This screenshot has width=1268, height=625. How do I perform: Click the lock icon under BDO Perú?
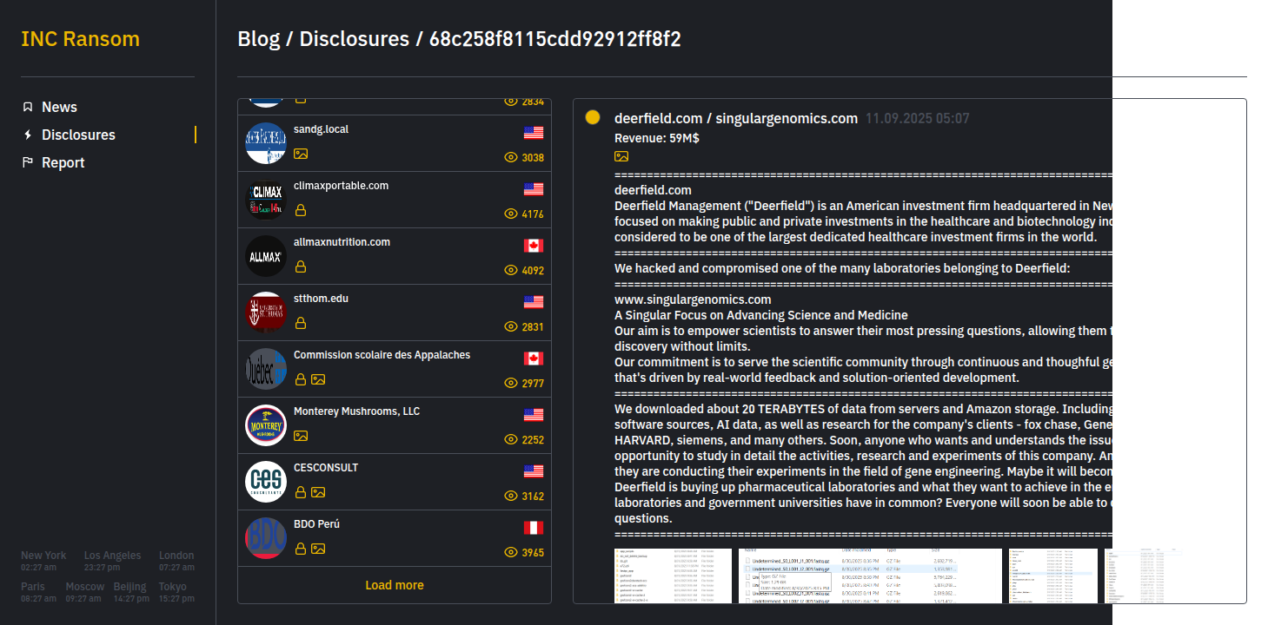301,549
